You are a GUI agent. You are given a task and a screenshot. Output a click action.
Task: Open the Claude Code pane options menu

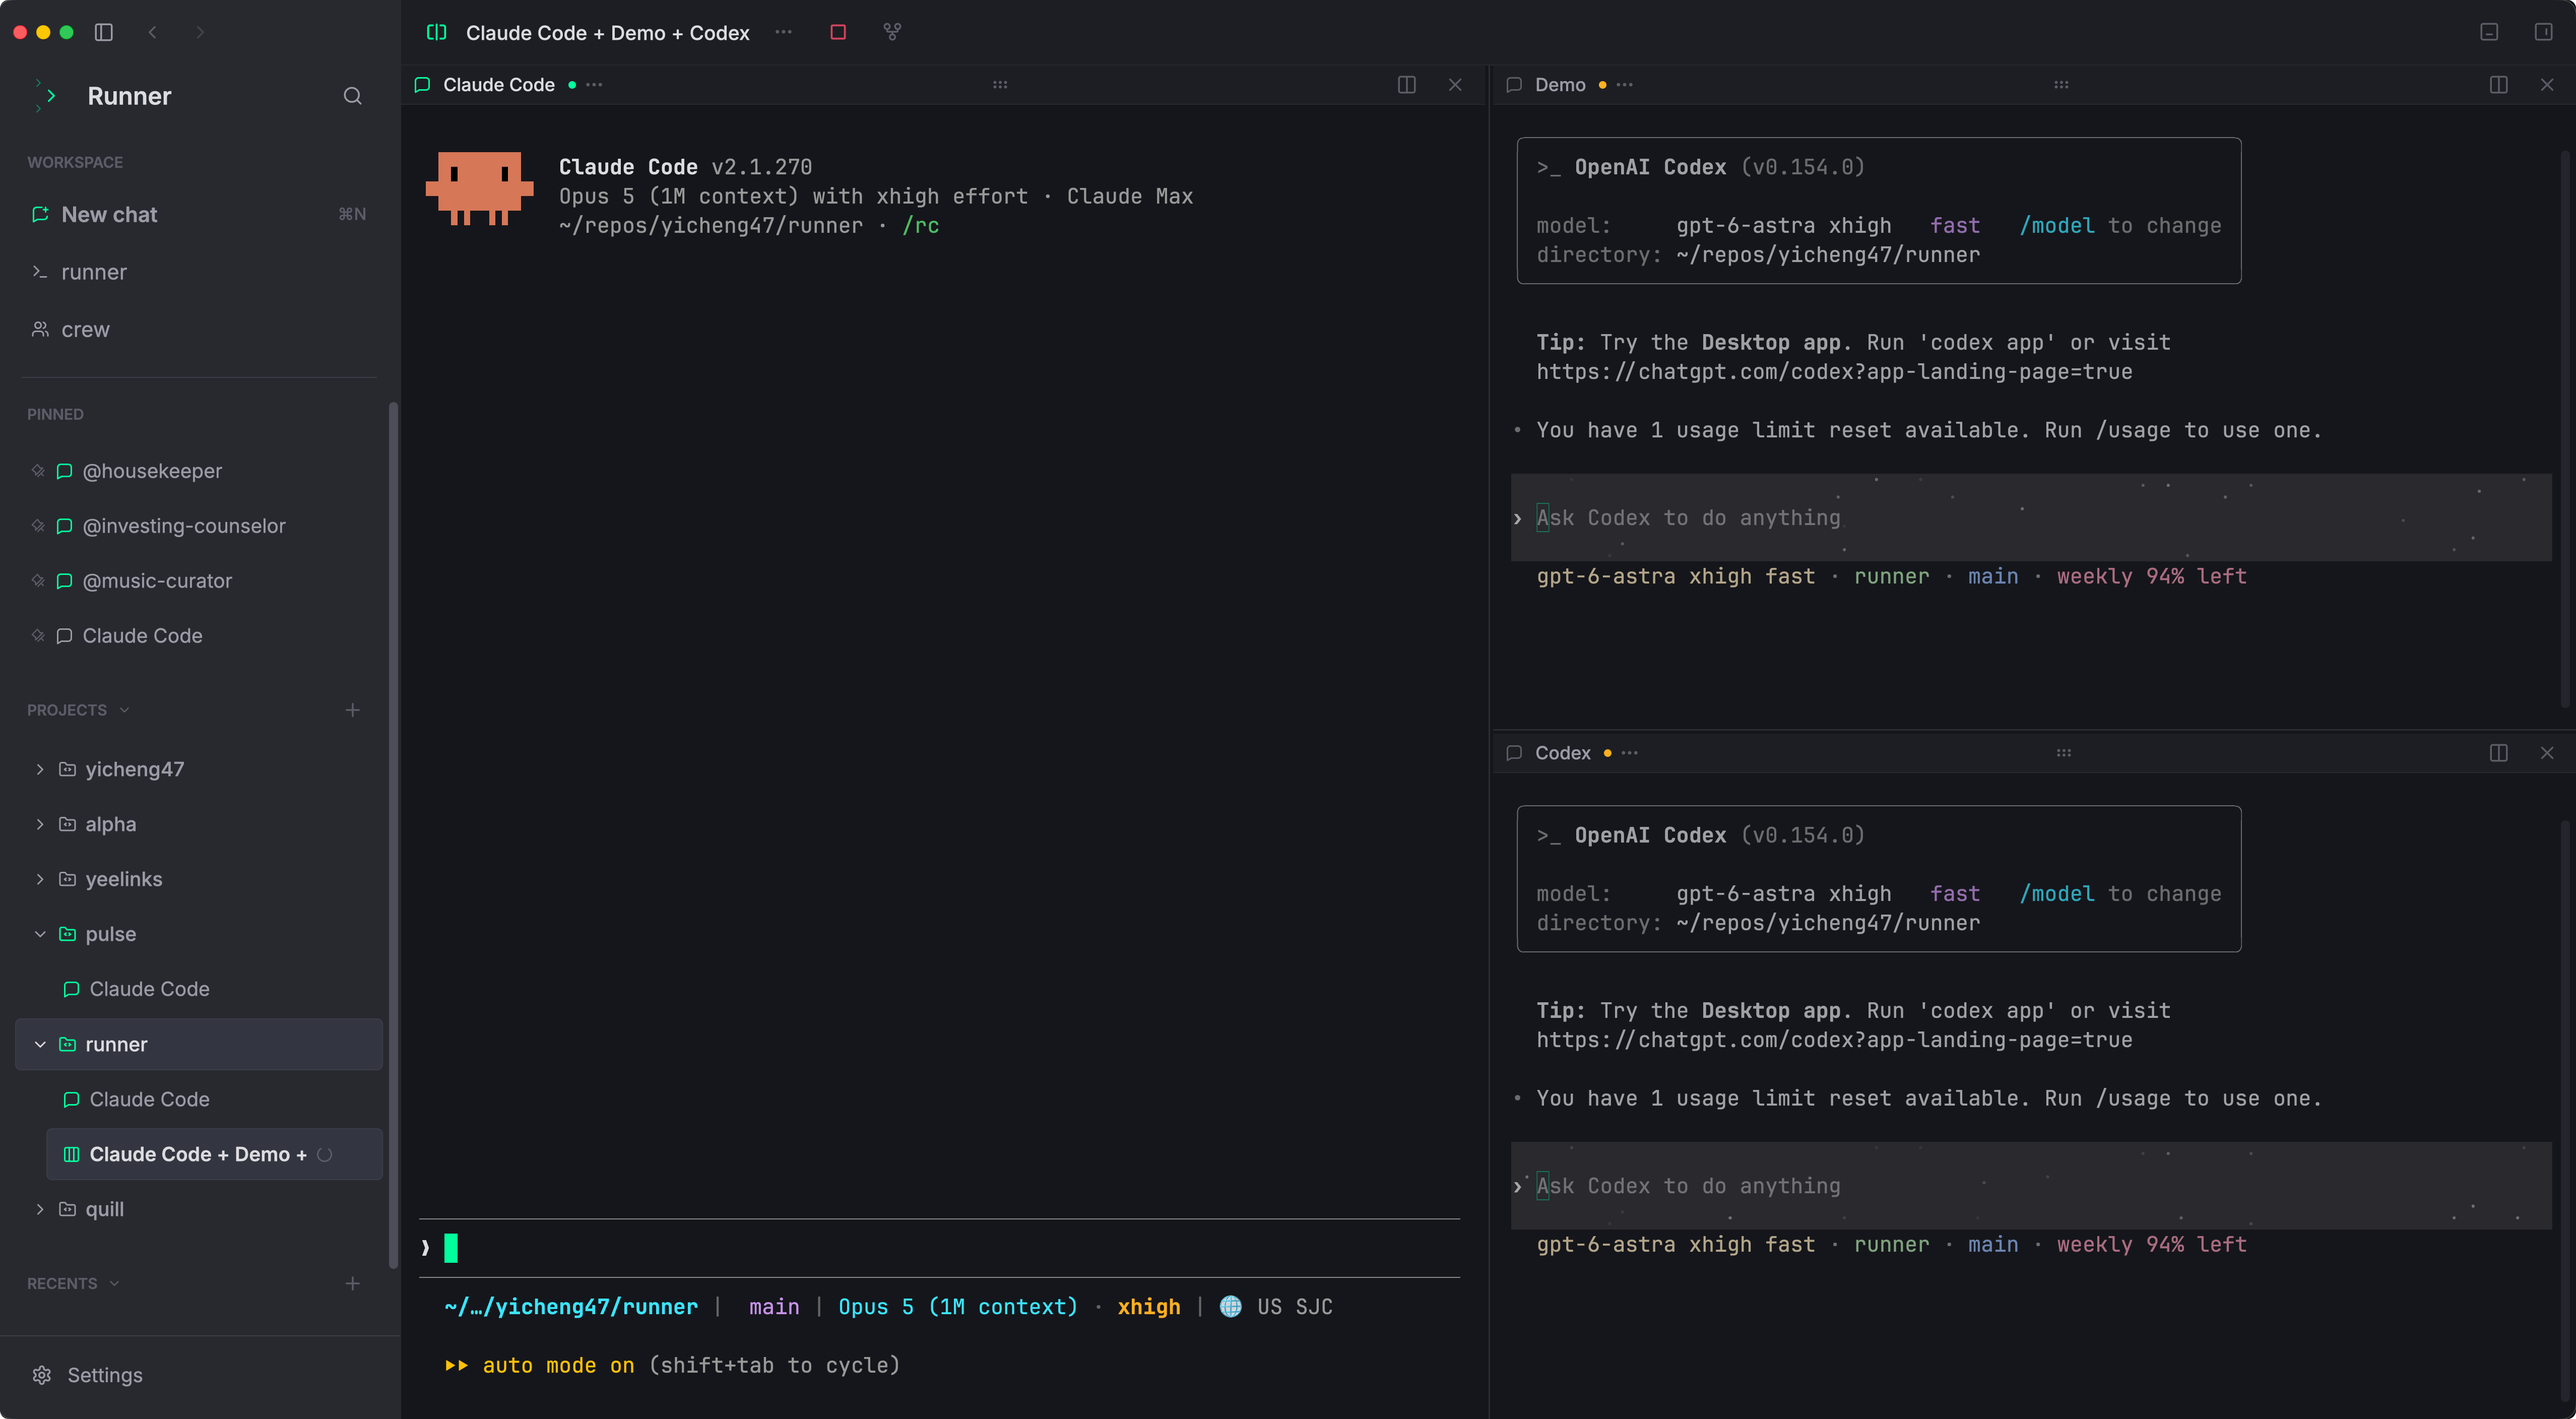pyautogui.click(x=594, y=85)
